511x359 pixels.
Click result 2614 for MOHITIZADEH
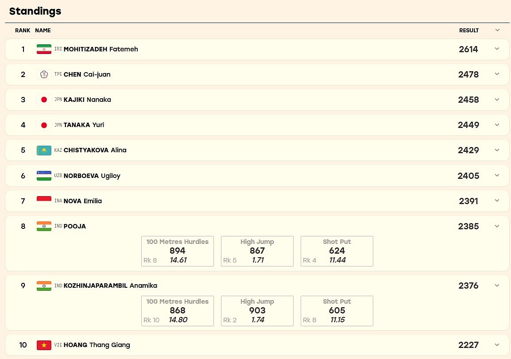click(468, 49)
